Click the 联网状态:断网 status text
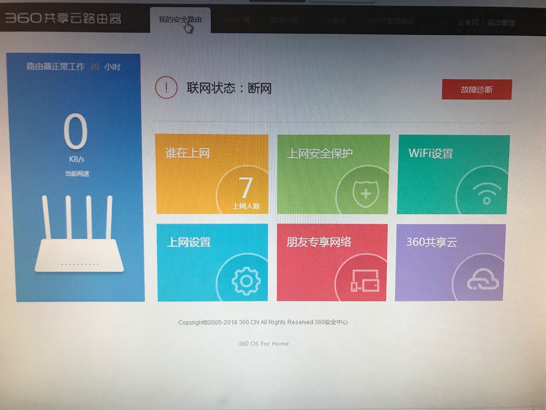The image size is (546, 410). pos(229,88)
